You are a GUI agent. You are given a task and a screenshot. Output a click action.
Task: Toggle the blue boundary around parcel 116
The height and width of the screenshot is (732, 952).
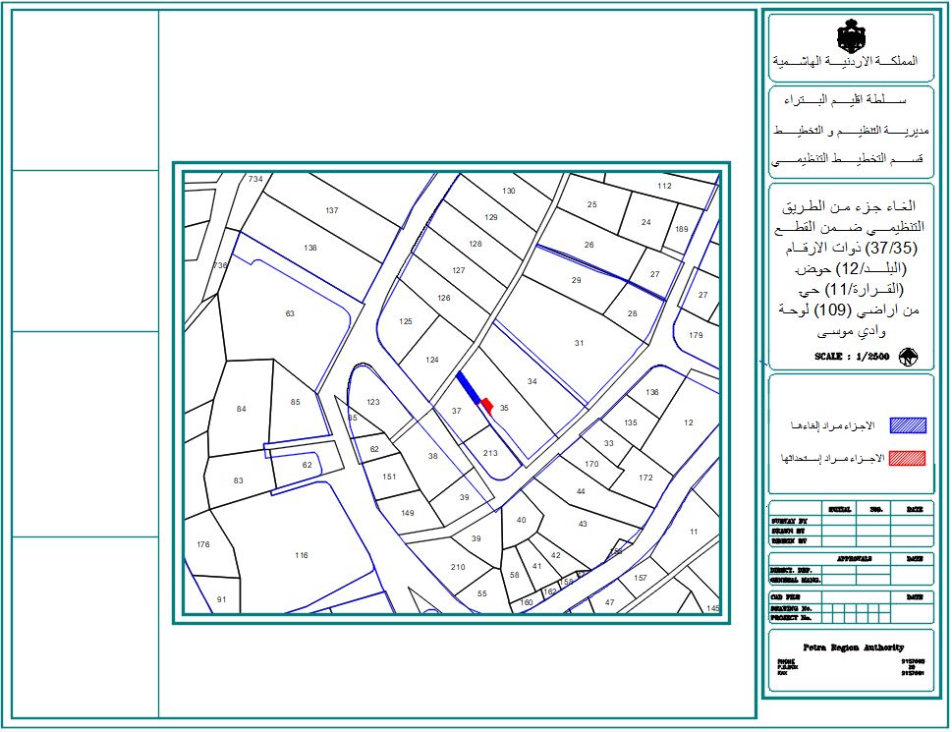(x=300, y=555)
